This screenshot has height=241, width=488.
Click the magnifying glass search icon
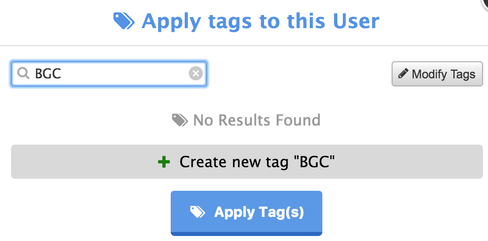(23, 73)
